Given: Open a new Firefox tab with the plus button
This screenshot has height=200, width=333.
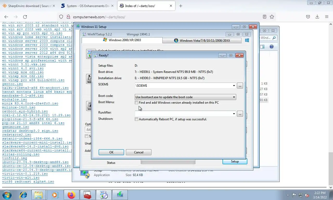Looking at the screenshot, I should point(181,6).
